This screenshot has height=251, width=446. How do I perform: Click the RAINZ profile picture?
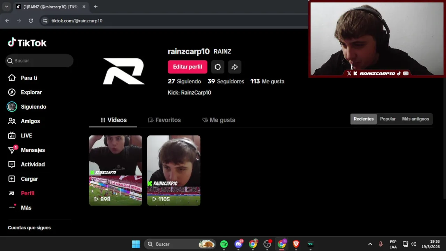(x=123, y=71)
